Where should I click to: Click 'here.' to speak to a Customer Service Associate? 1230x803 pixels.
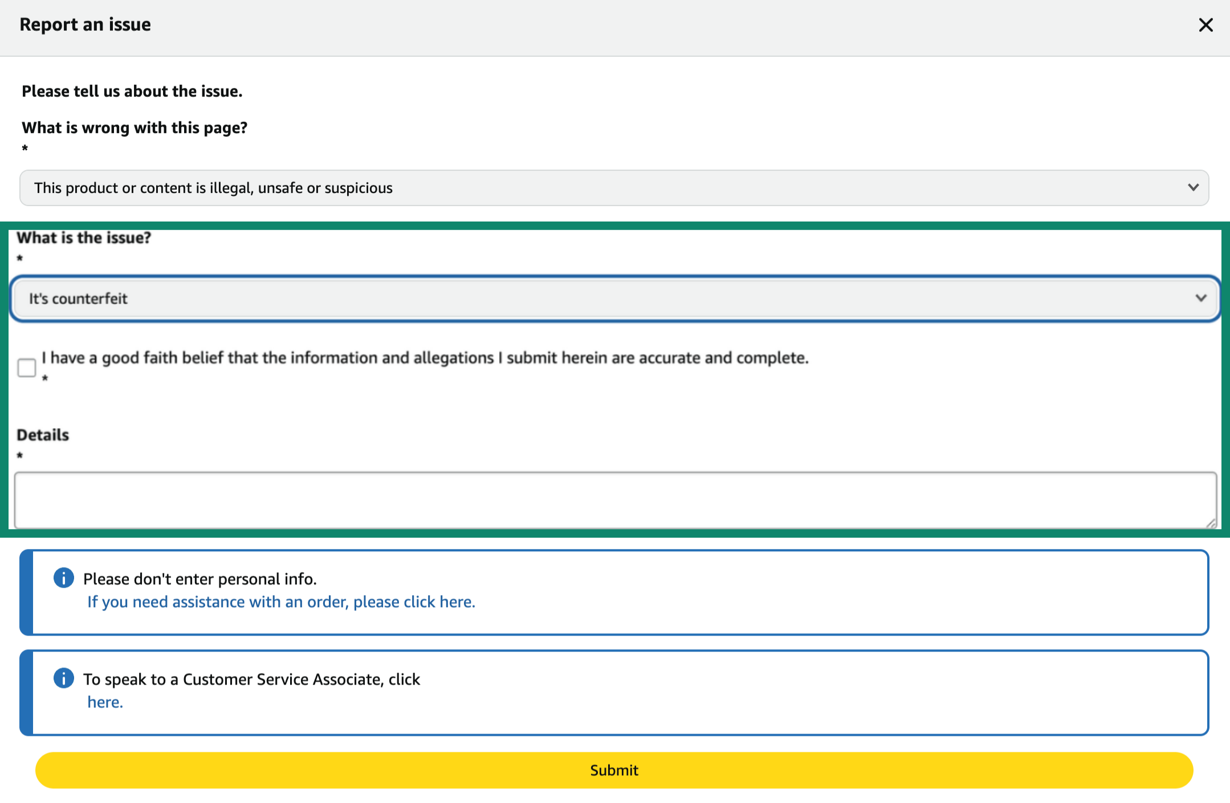[105, 702]
